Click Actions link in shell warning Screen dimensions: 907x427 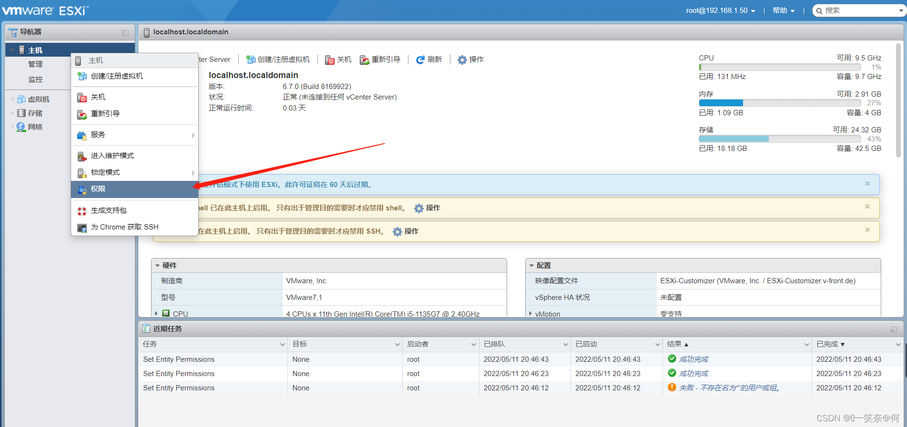click(x=433, y=208)
